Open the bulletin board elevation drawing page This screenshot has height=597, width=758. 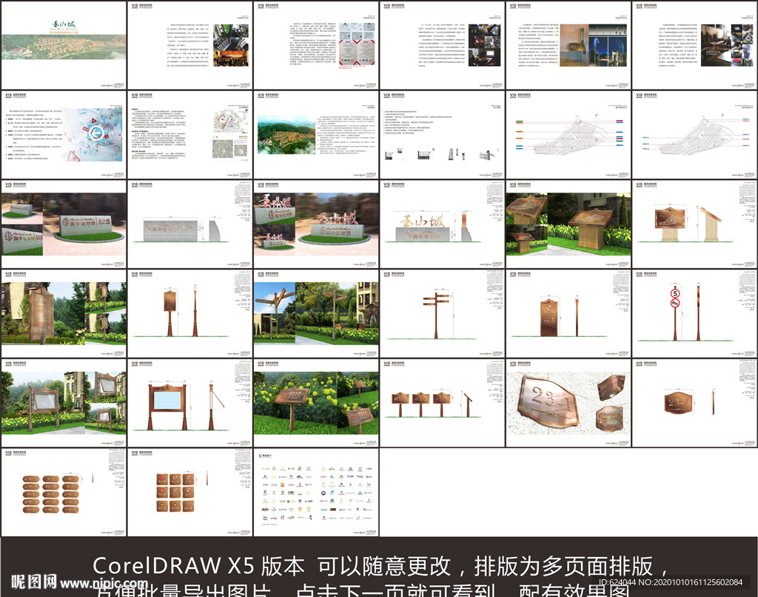189,403
